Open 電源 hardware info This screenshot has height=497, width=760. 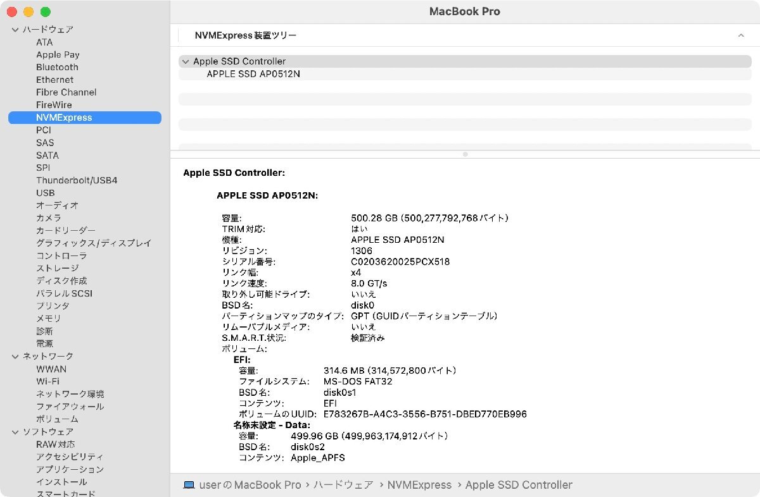44,344
